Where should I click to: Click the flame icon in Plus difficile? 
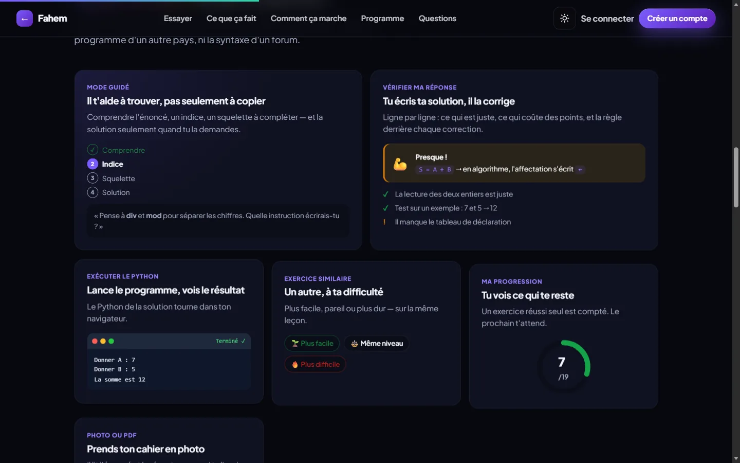(295, 365)
